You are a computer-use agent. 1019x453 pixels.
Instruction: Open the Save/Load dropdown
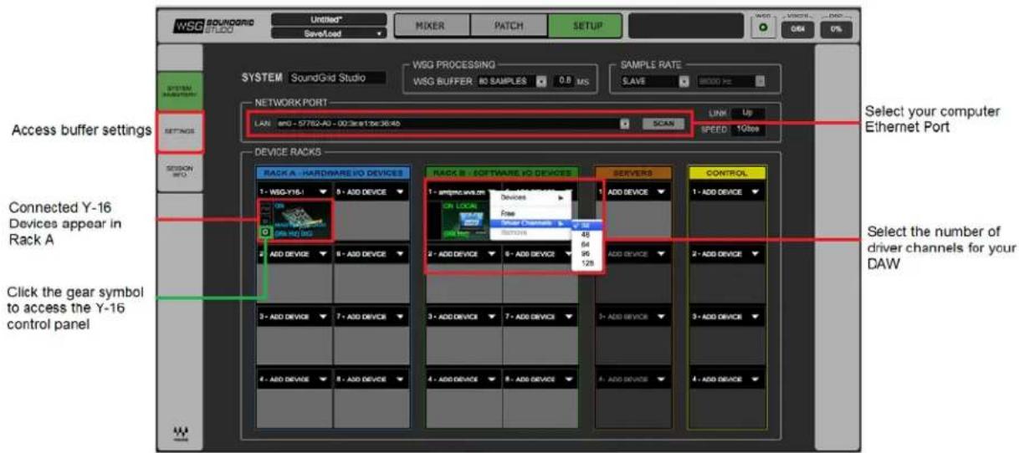[329, 33]
